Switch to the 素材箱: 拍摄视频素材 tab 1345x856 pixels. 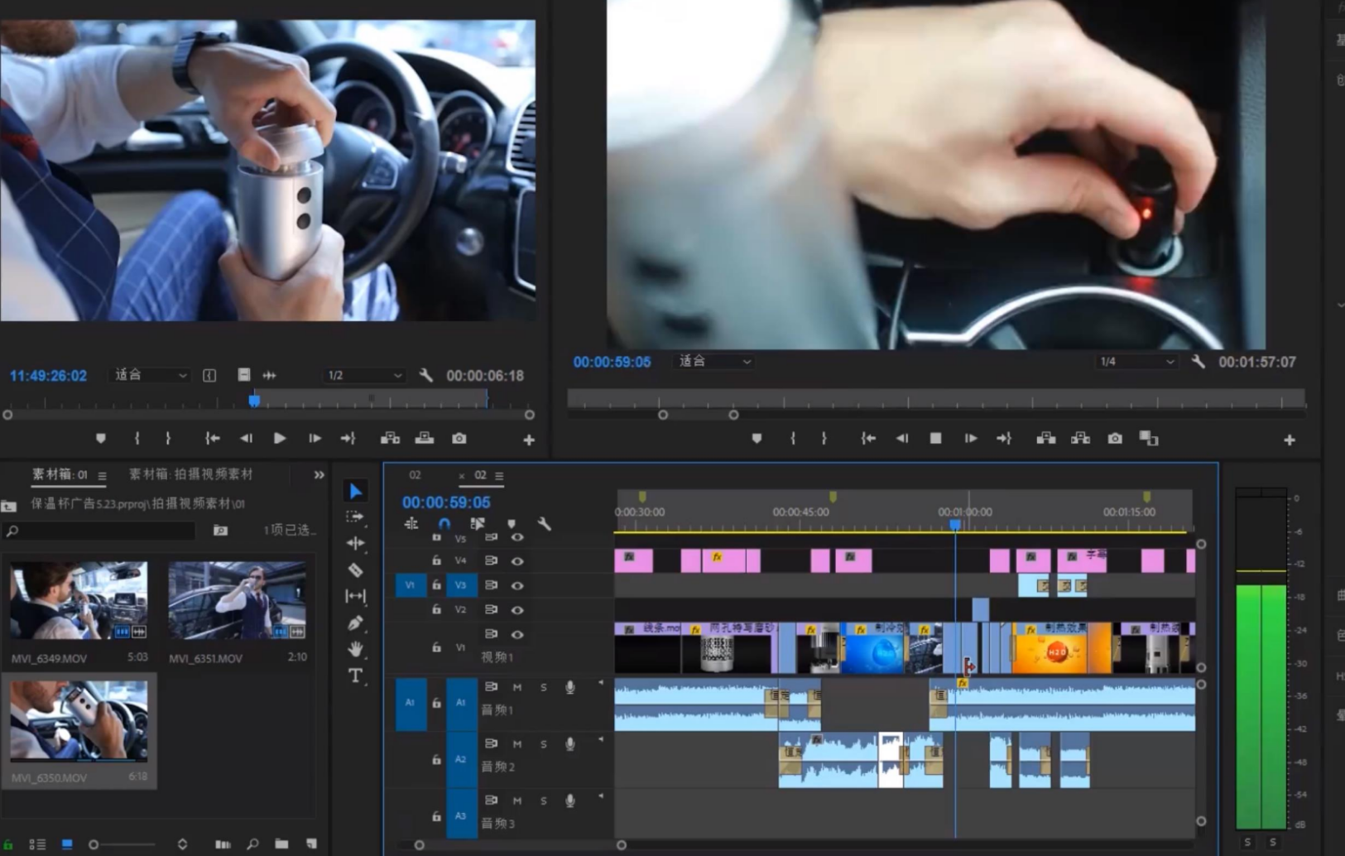(x=191, y=474)
